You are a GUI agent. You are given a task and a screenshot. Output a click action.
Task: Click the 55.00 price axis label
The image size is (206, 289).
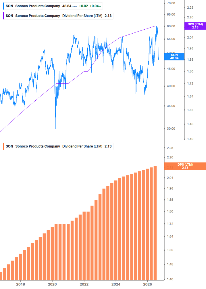[171, 39]
